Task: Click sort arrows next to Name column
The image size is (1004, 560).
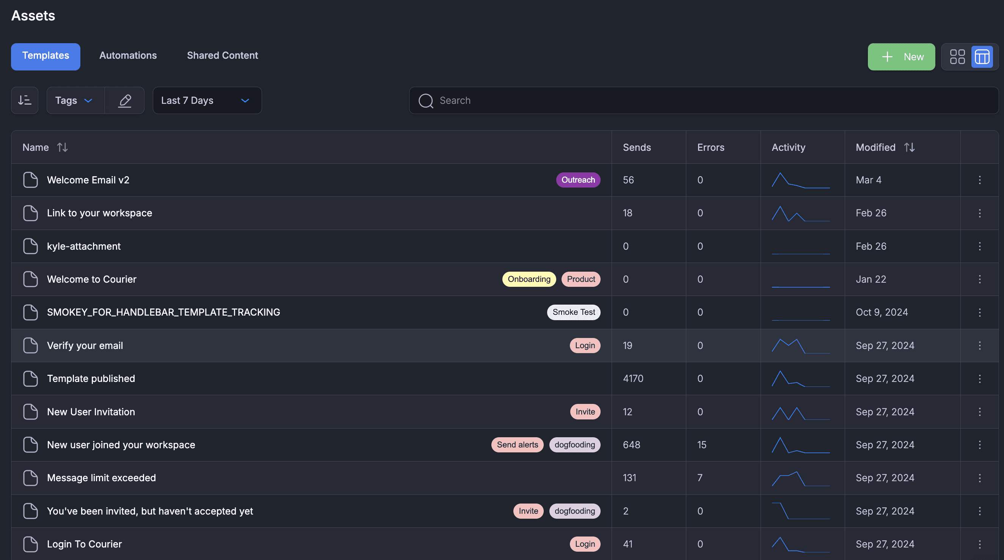Action: coord(62,147)
